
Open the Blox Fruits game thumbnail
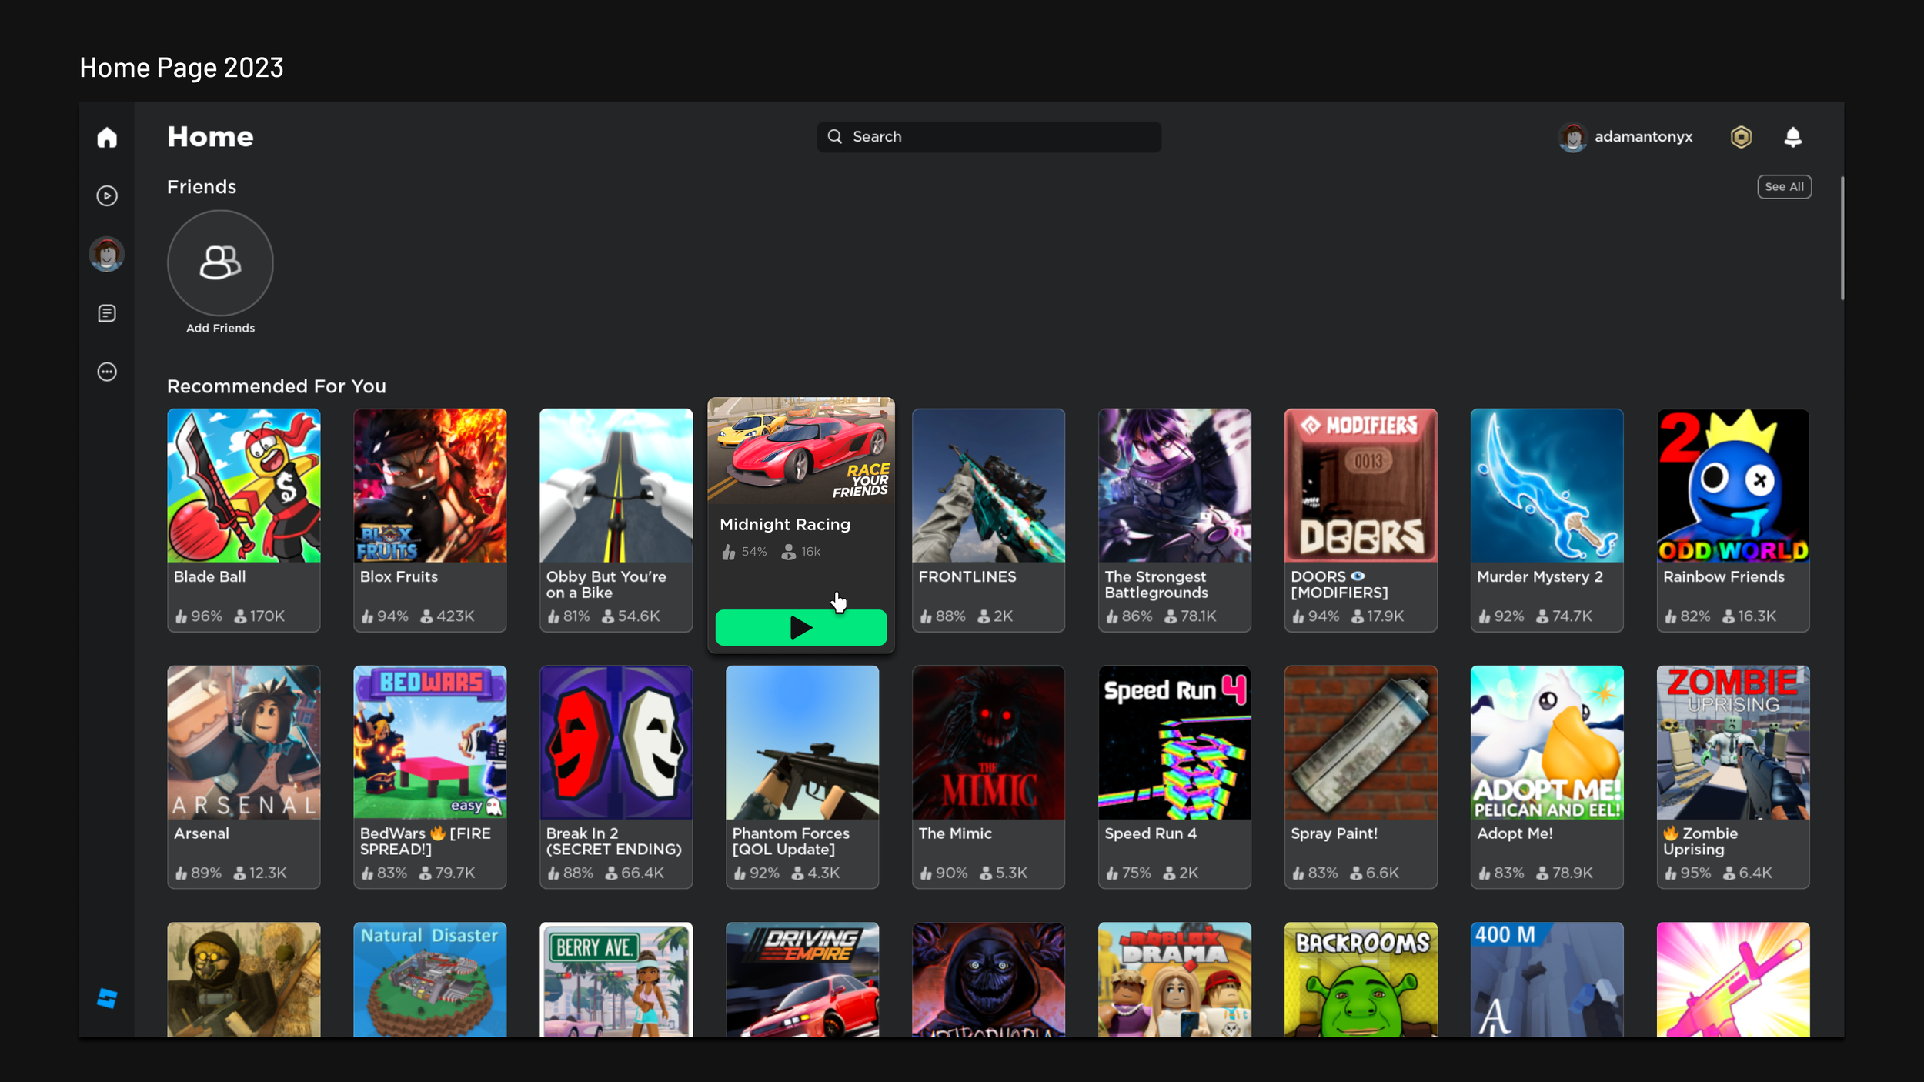click(x=429, y=485)
